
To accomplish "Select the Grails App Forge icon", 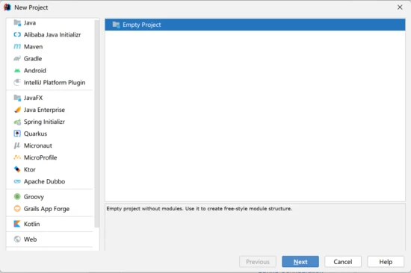I will tap(17, 209).
